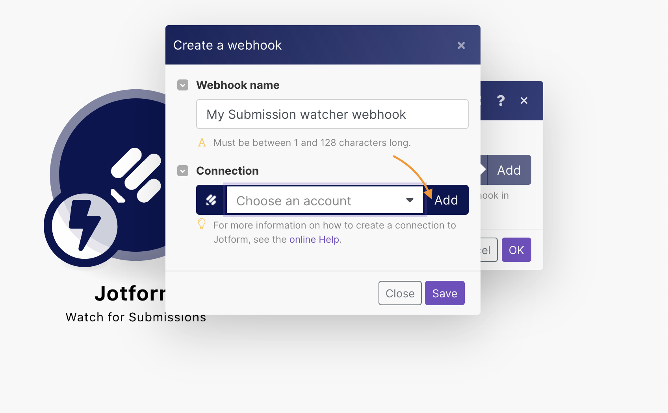Viewport: 668px width, 413px height.
Task: Close the Create a webhook dialog
Action: [x=461, y=46]
